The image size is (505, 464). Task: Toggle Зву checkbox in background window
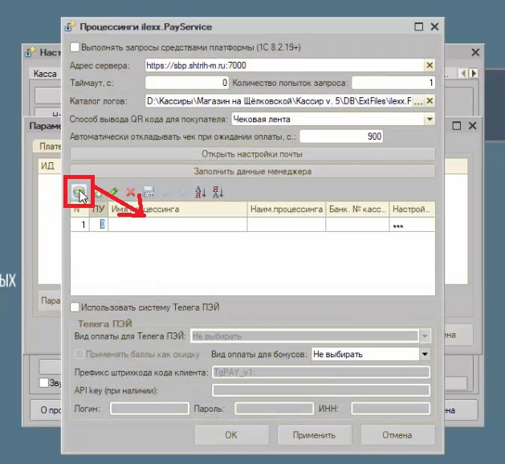click(x=43, y=383)
